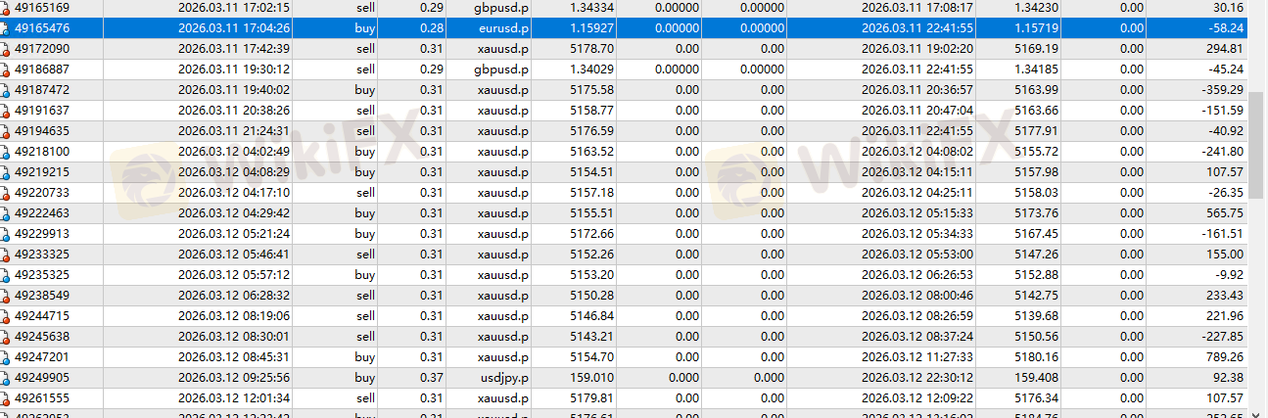The image size is (1268, 418).
Task: Click the order icon beside ticket 49245638
Action: [6, 337]
